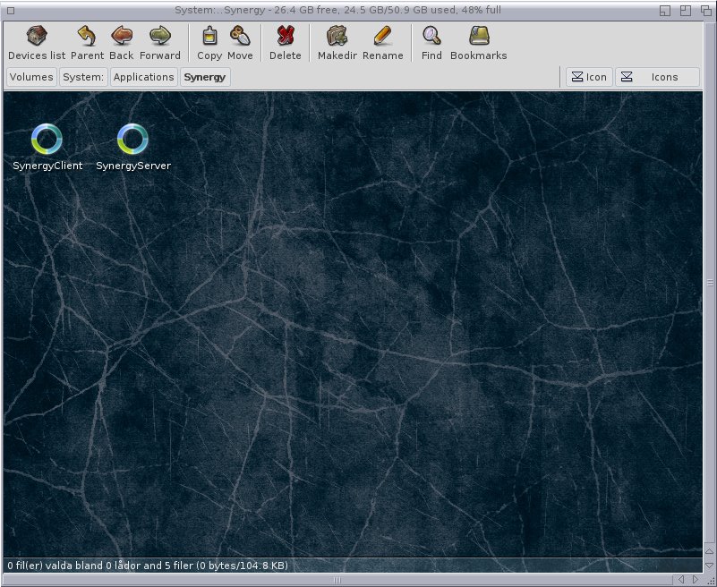The image size is (717, 587).
Task: Select the SynergyClient icon
Action: 47,148
